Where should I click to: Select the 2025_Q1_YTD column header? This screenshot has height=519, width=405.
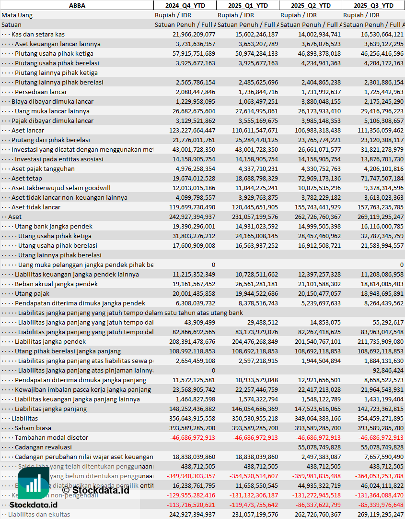[x=247, y=5]
